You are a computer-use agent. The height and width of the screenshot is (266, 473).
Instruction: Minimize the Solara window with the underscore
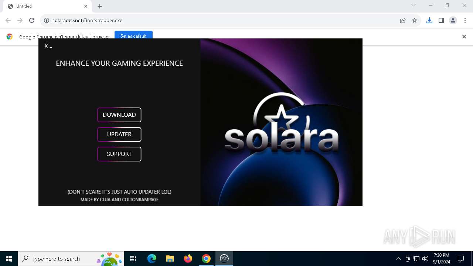pyautogui.click(x=51, y=47)
